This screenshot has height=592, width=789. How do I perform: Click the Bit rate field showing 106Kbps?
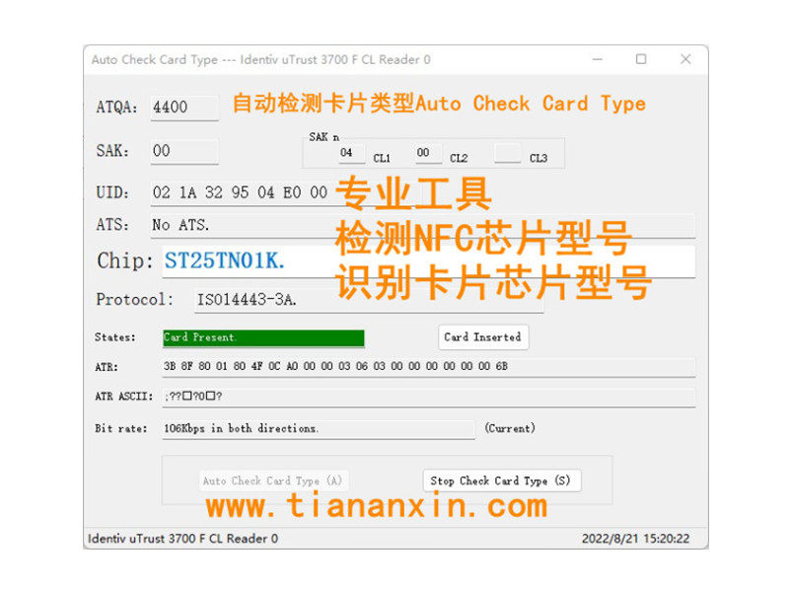[x=319, y=429]
